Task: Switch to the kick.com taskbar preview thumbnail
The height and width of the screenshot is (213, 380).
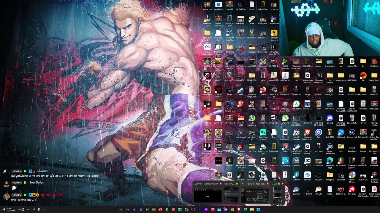Action: (231, 195)
